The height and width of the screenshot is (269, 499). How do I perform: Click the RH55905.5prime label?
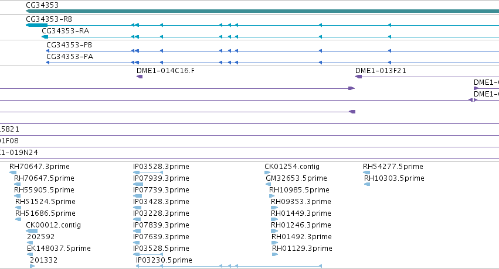click(44, 190)
